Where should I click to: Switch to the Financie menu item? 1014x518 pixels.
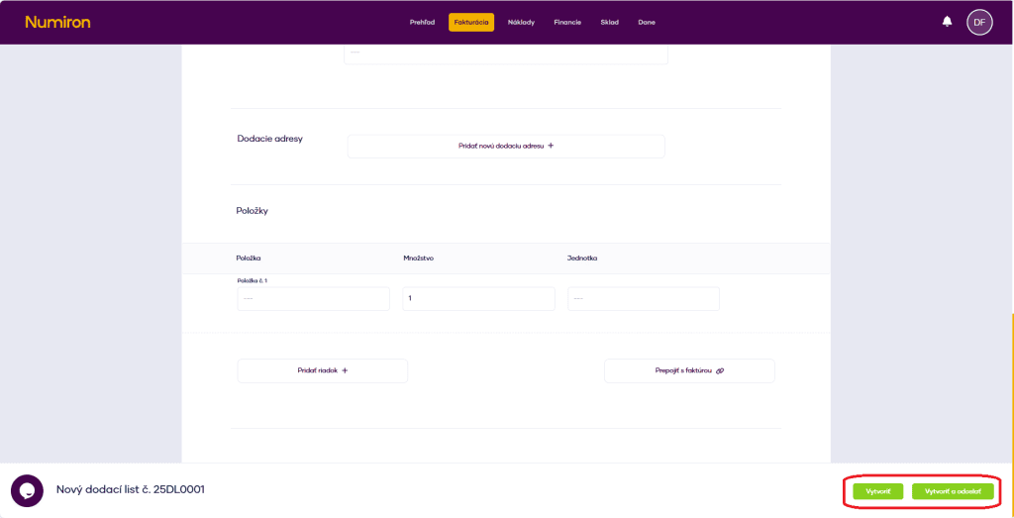click(567, 23)
